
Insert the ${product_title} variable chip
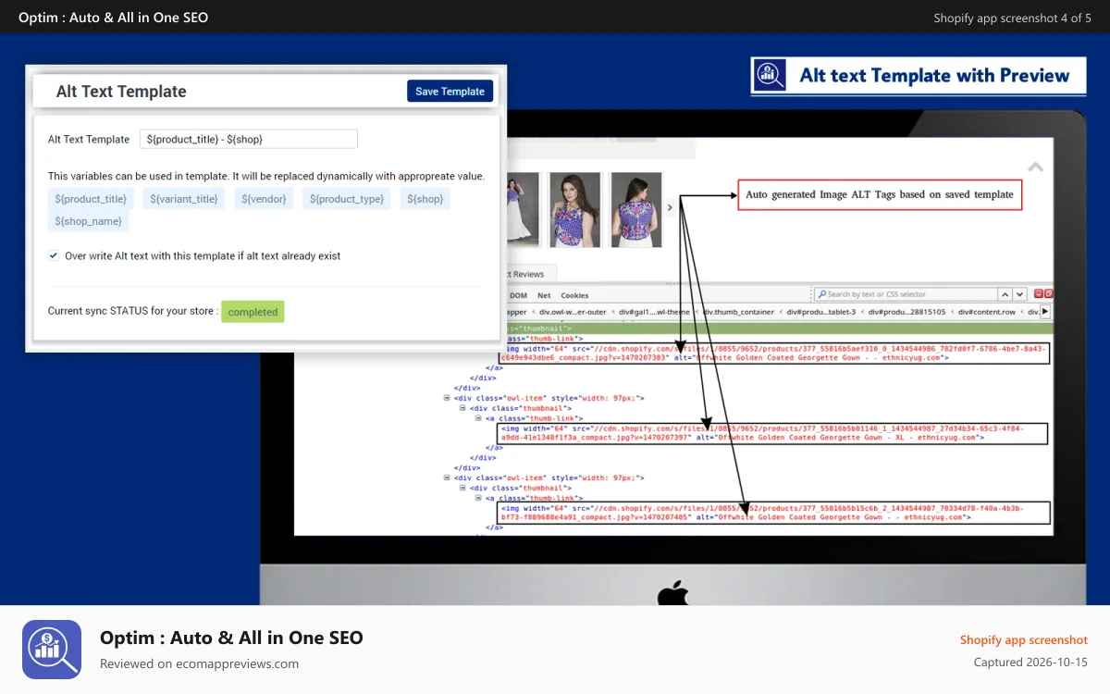pos(91,199)
